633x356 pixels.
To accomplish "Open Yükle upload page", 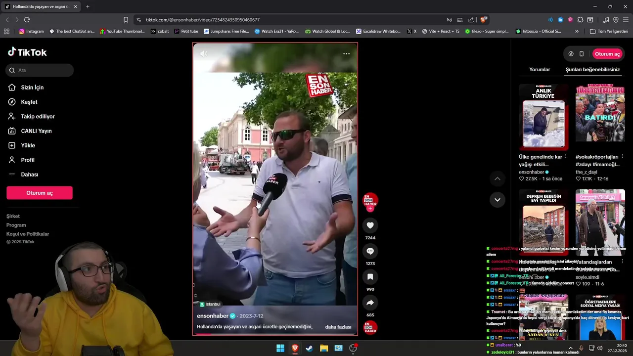I will click(x=28, y=145).
